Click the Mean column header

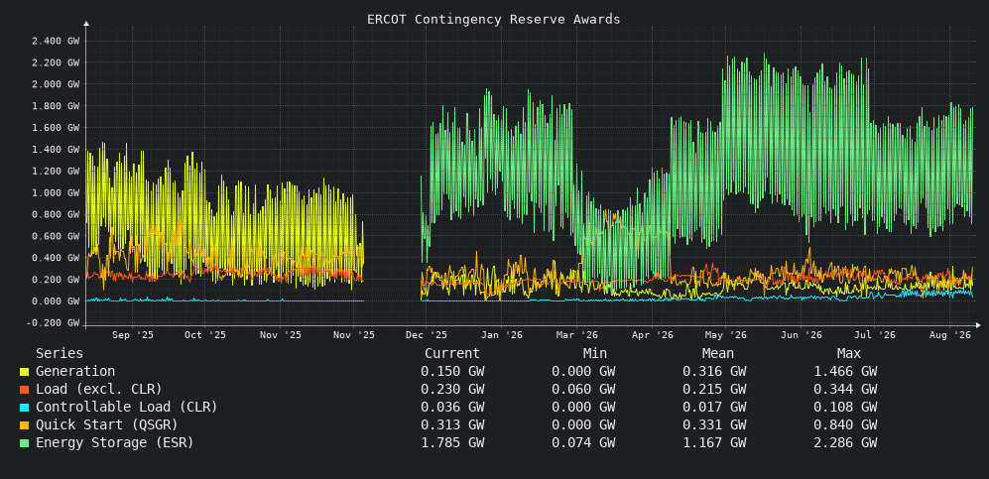(x=718, y=354)
